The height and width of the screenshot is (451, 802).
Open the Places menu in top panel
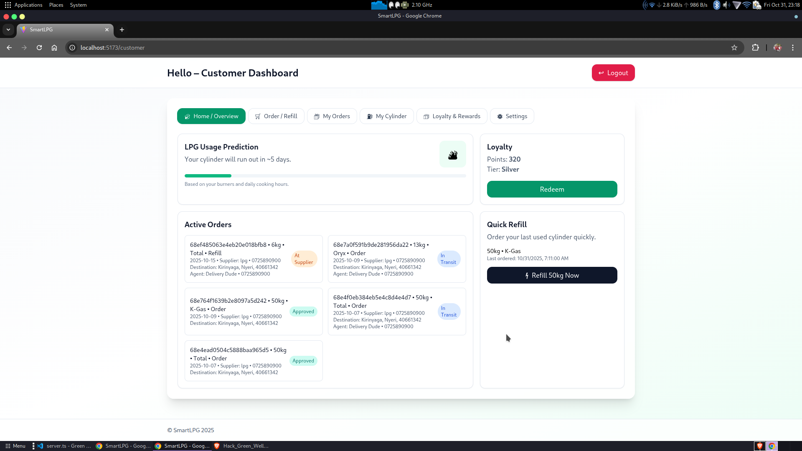56,5
